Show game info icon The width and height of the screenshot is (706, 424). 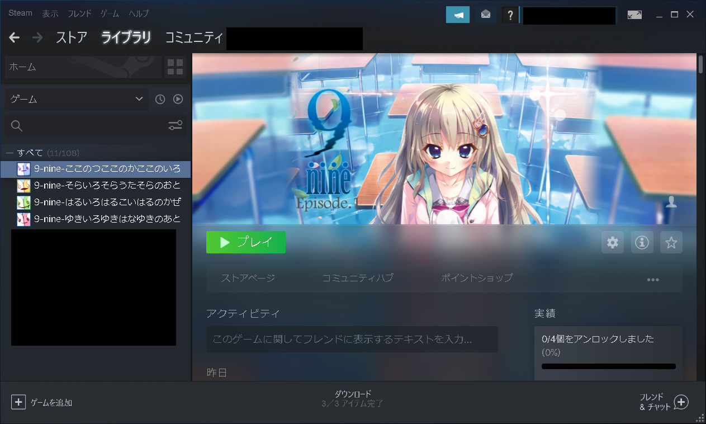tap(642, 242)
